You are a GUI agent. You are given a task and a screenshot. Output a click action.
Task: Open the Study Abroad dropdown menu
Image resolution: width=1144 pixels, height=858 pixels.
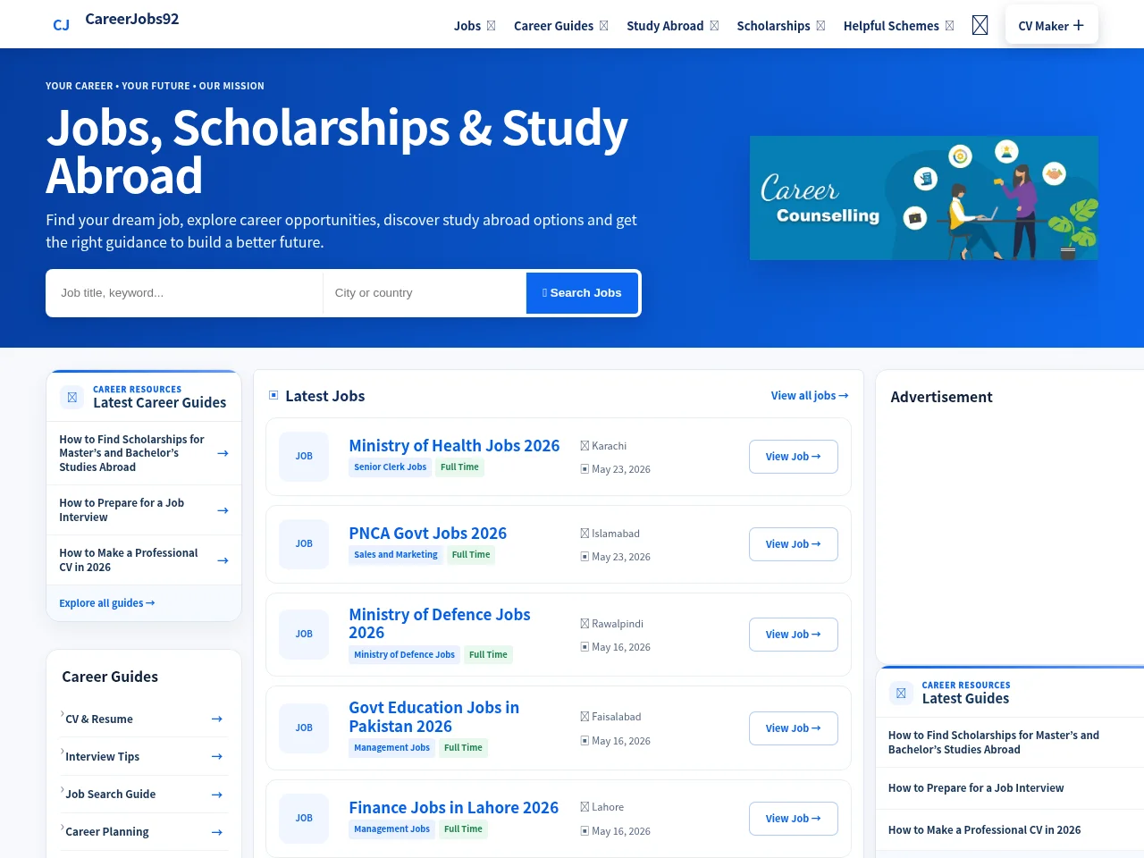point(673,26)
